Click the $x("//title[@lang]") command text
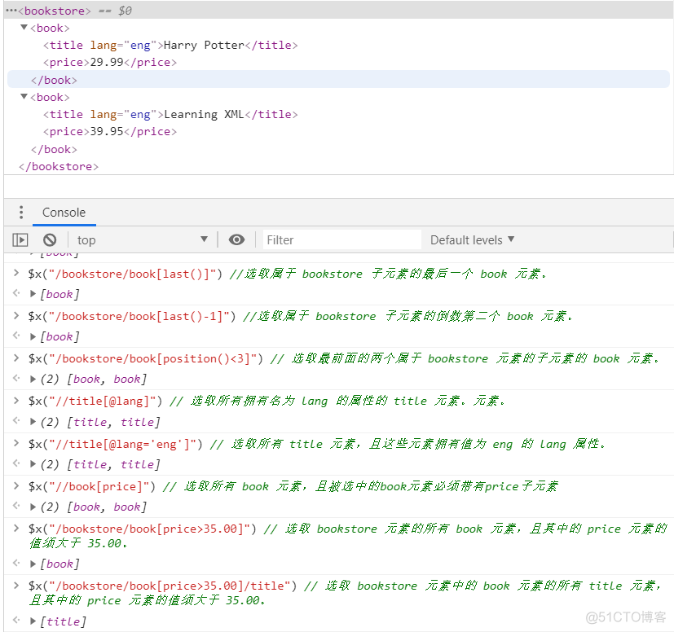Viewport: 674px width, 632px height. tap(95, 401)
